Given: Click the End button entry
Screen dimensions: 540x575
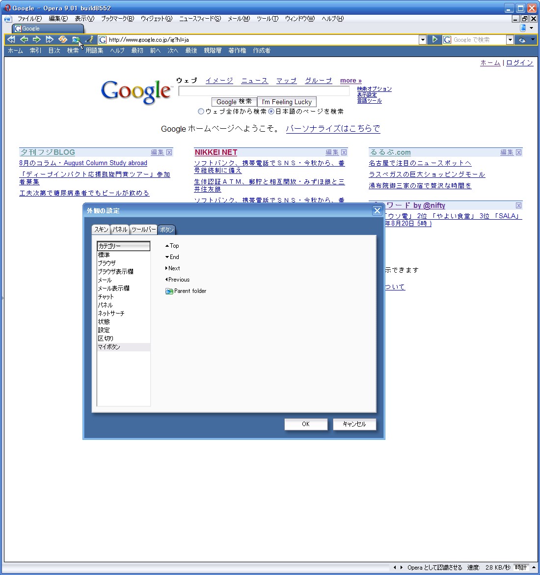Looking at the screenshot, I should coord(172,257).
